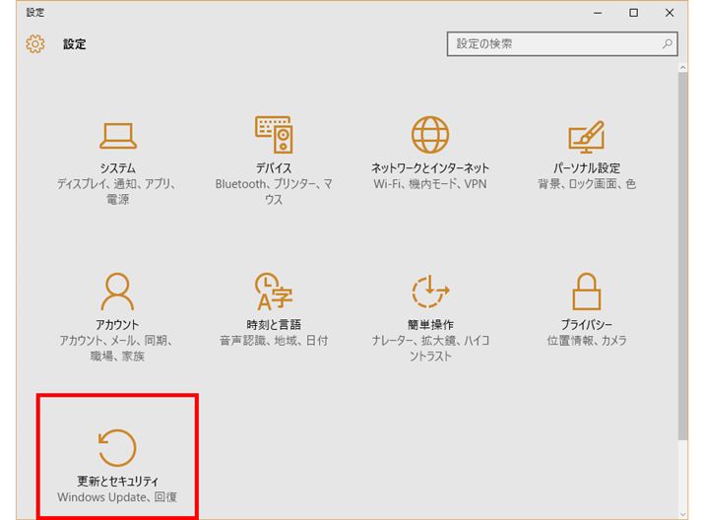
Task: Click the 'Wi-Fi、機内モード、VPN' description text
Action: 430,184
